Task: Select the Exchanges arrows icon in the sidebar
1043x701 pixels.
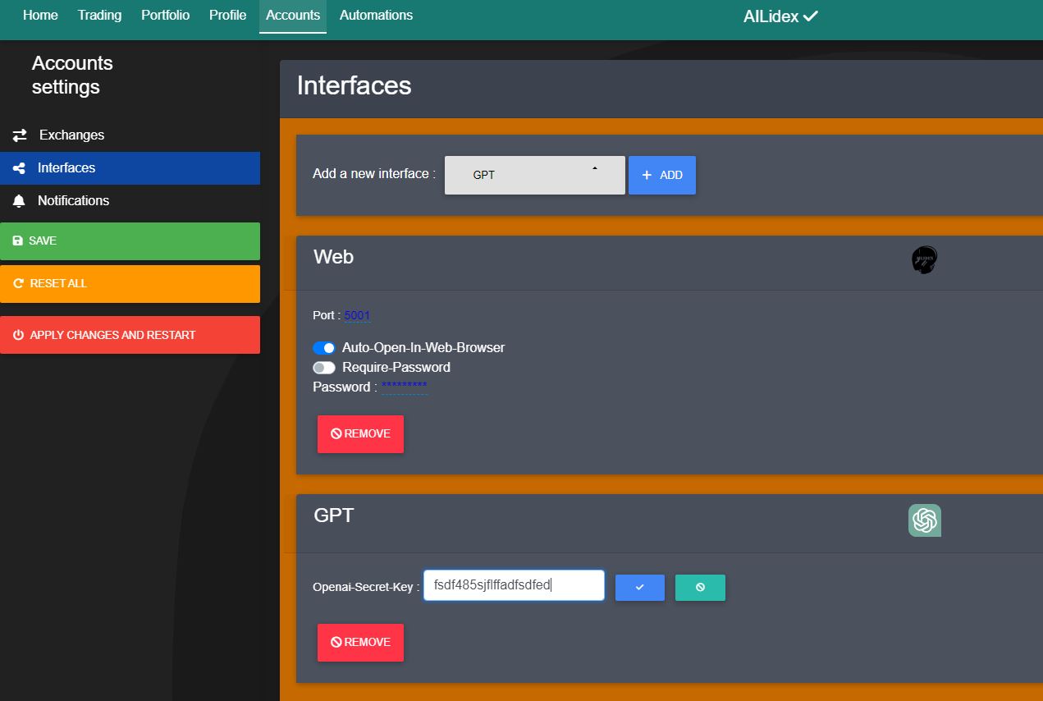Action: pyautogui.click(x=19, y=135)
